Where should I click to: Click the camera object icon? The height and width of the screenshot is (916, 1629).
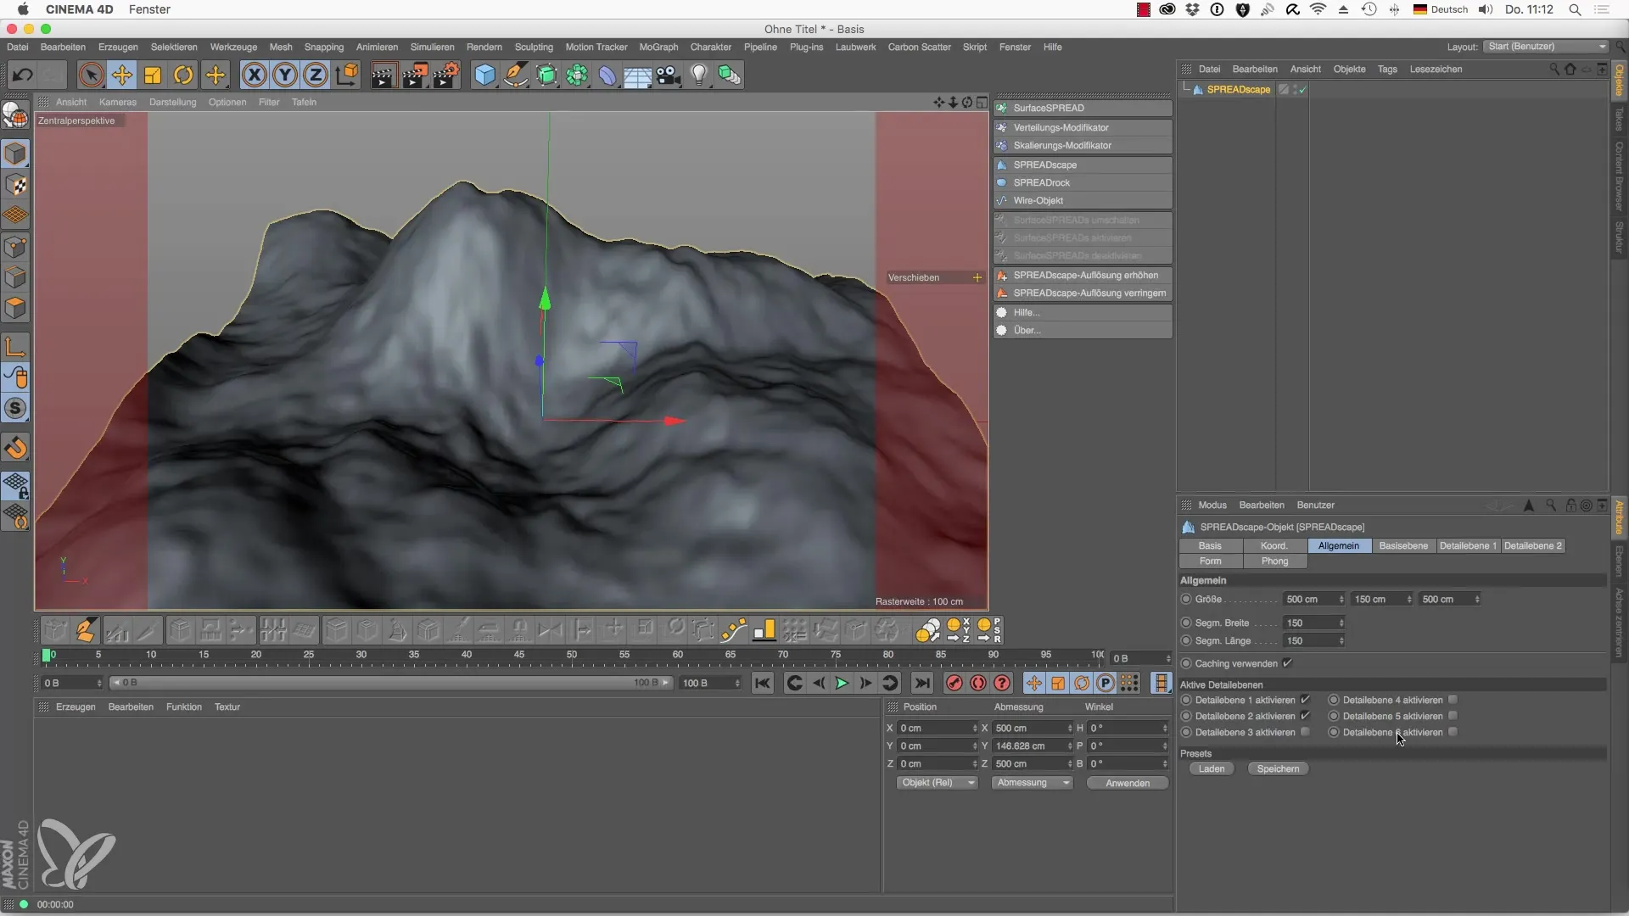pyautogui.click(x=669, y=75)
